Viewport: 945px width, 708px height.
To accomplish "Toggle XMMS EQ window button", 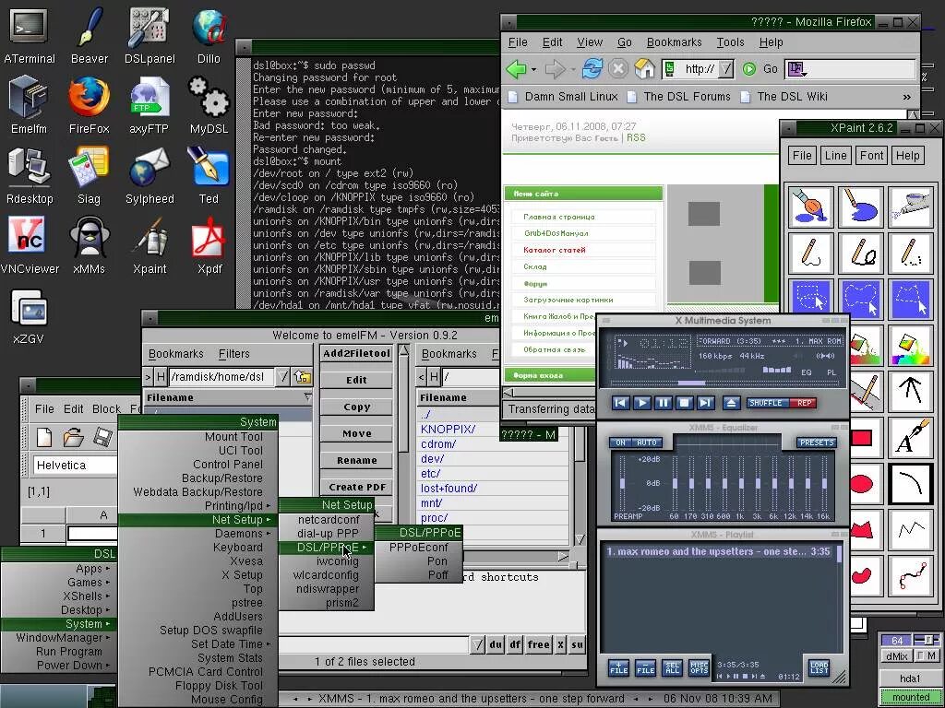I will [806, 372].
